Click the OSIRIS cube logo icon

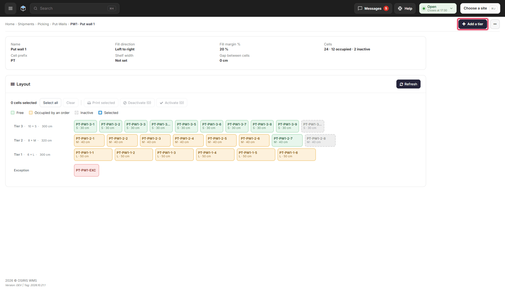[23, 8]
